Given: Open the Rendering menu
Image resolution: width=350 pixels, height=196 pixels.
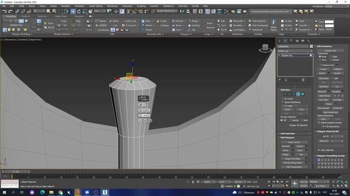Looking at the screenshot, I should (112, 6).
